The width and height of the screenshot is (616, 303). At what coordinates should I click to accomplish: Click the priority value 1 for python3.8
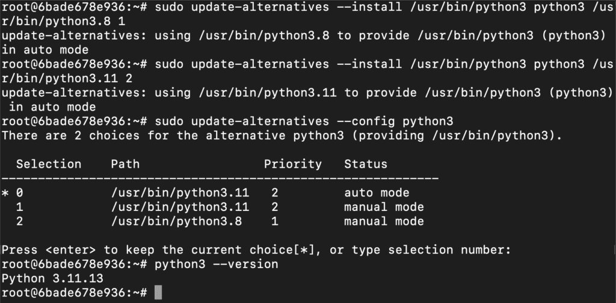274,221
